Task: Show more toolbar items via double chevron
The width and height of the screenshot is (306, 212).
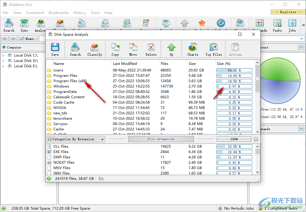Action: [x=303, y=25]
